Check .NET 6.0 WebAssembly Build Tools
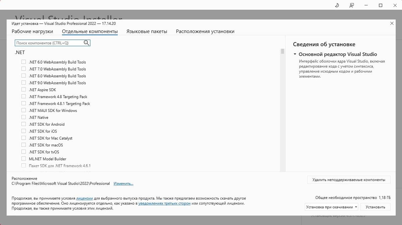402x225 pixels. [23, 62]
